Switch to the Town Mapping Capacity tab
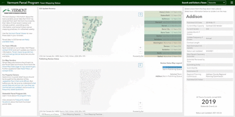This screenshot has width=235, height=117. point(71,114)
